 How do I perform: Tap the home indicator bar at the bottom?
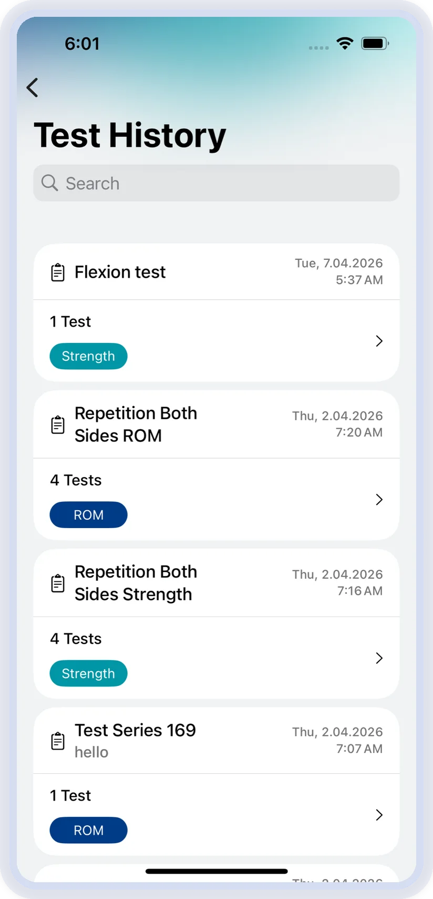[x=217, y=871]
